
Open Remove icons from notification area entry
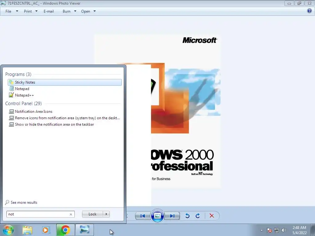pyautogui.click(x=65, y=118)
